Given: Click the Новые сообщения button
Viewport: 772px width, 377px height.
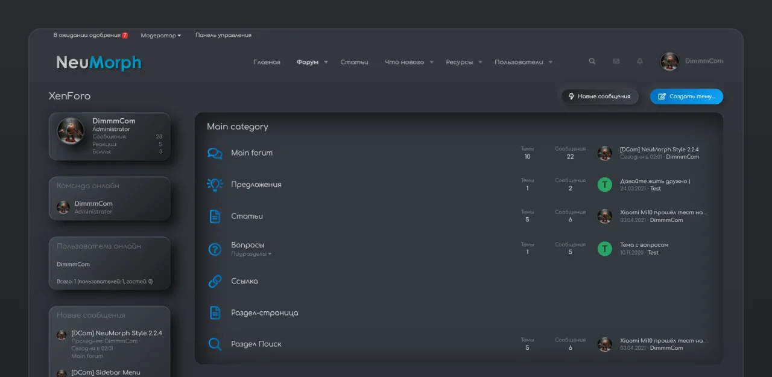Looking at the screenshot, I should tap(600, 97).
